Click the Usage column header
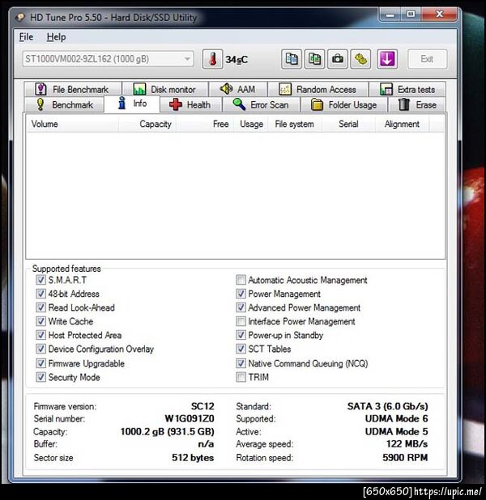This screenshot has width=486, height=500. click(250, 124)
